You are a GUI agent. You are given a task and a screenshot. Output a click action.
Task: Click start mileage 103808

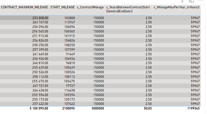click(x=70, y=18)
